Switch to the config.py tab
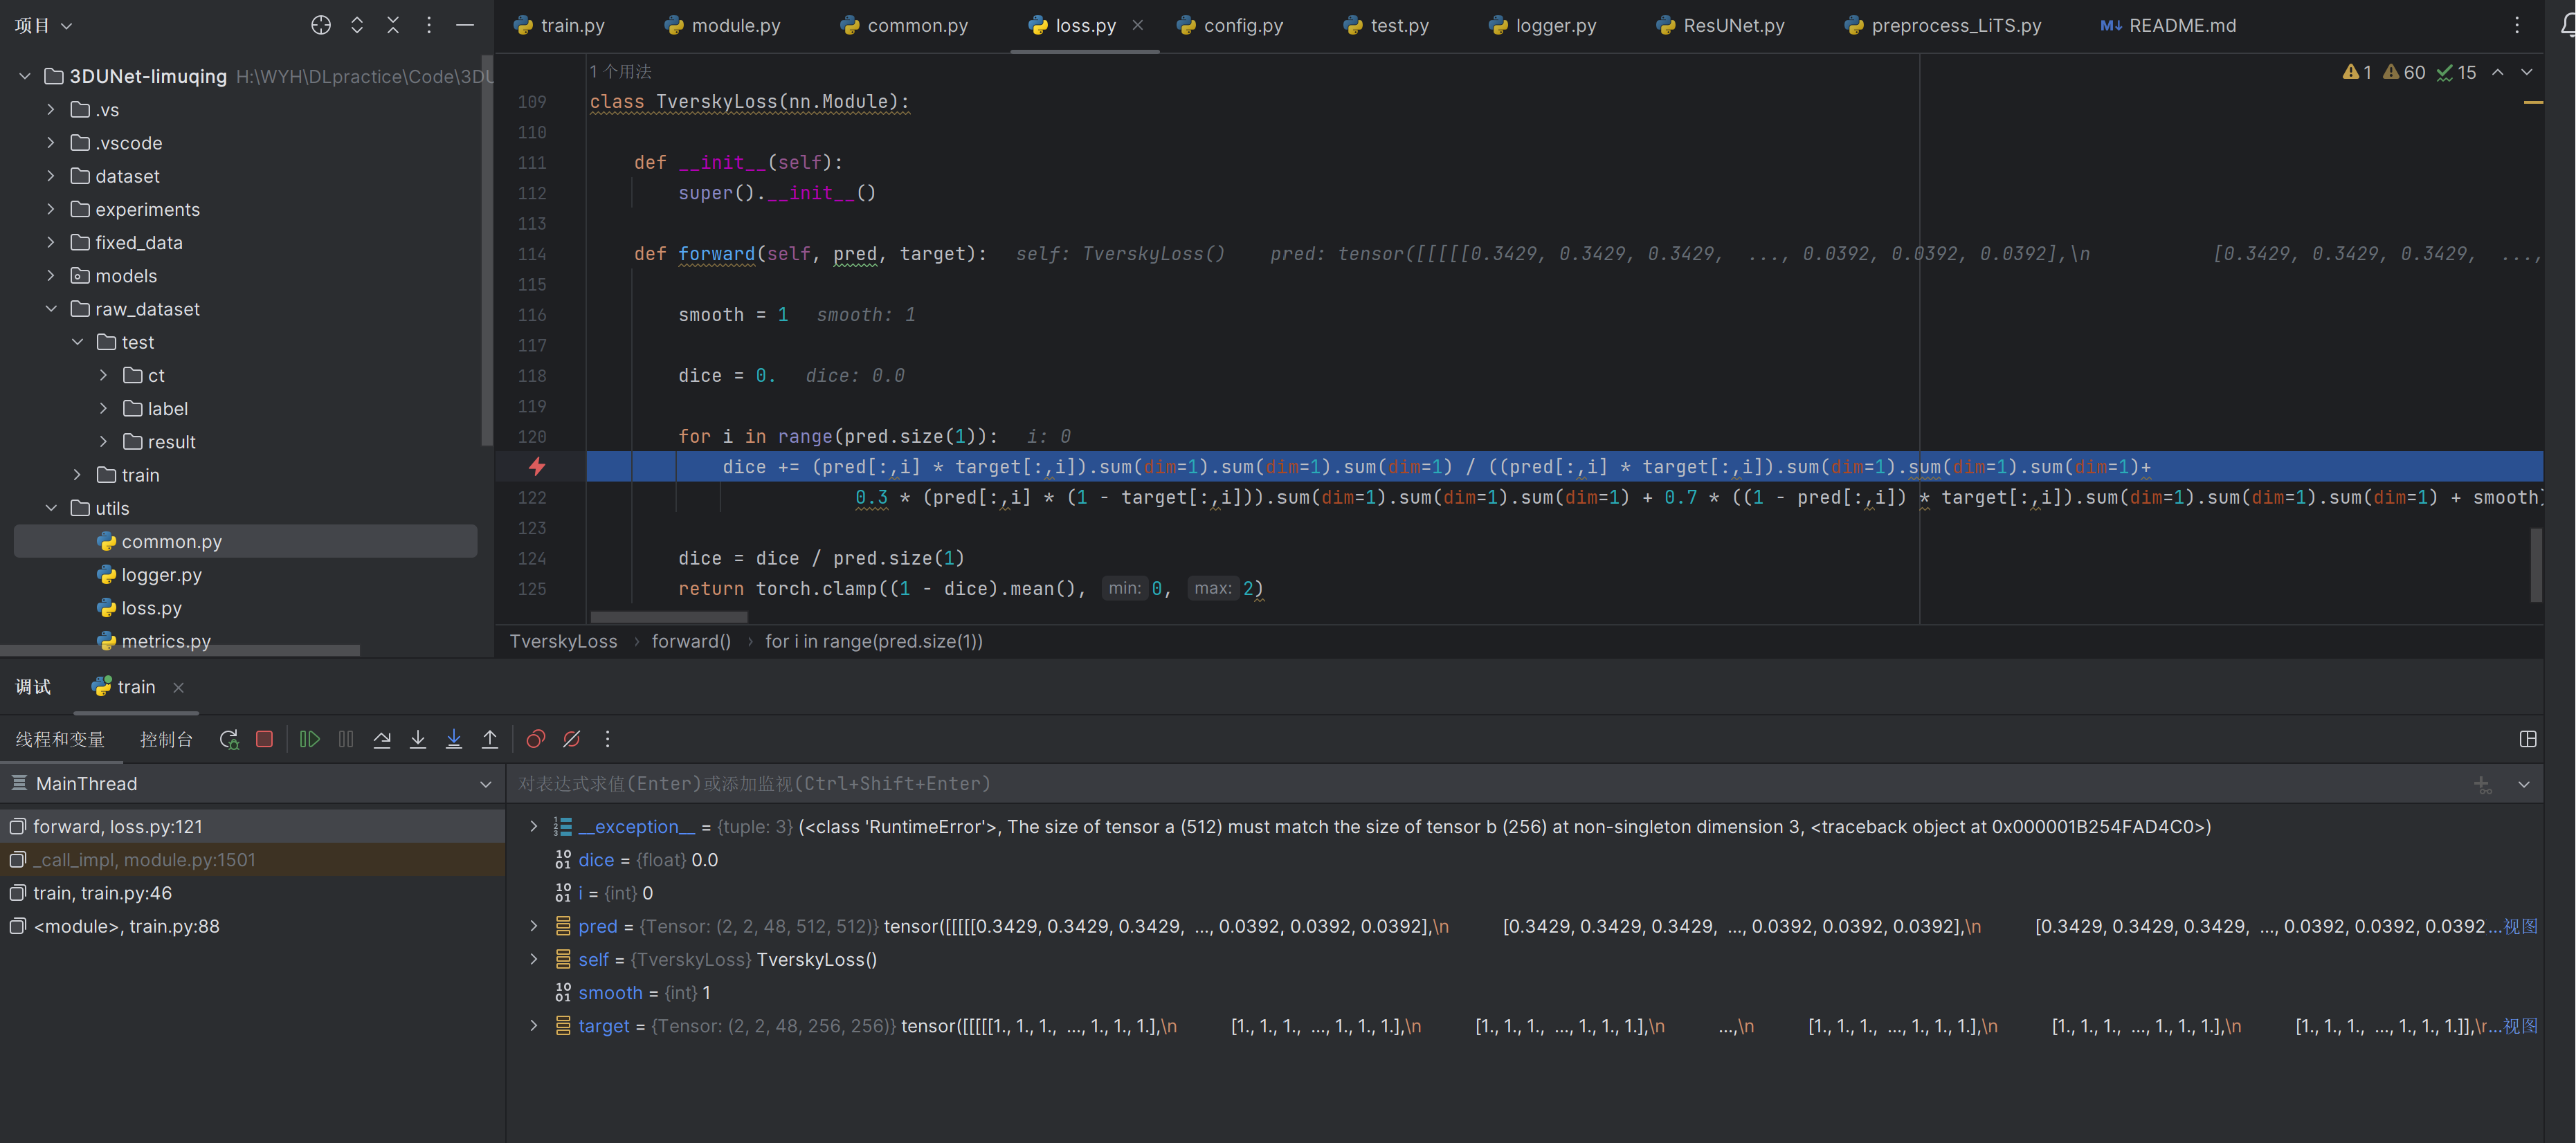Viewport: 2576px width, 1143px height. pos(1231,25)
